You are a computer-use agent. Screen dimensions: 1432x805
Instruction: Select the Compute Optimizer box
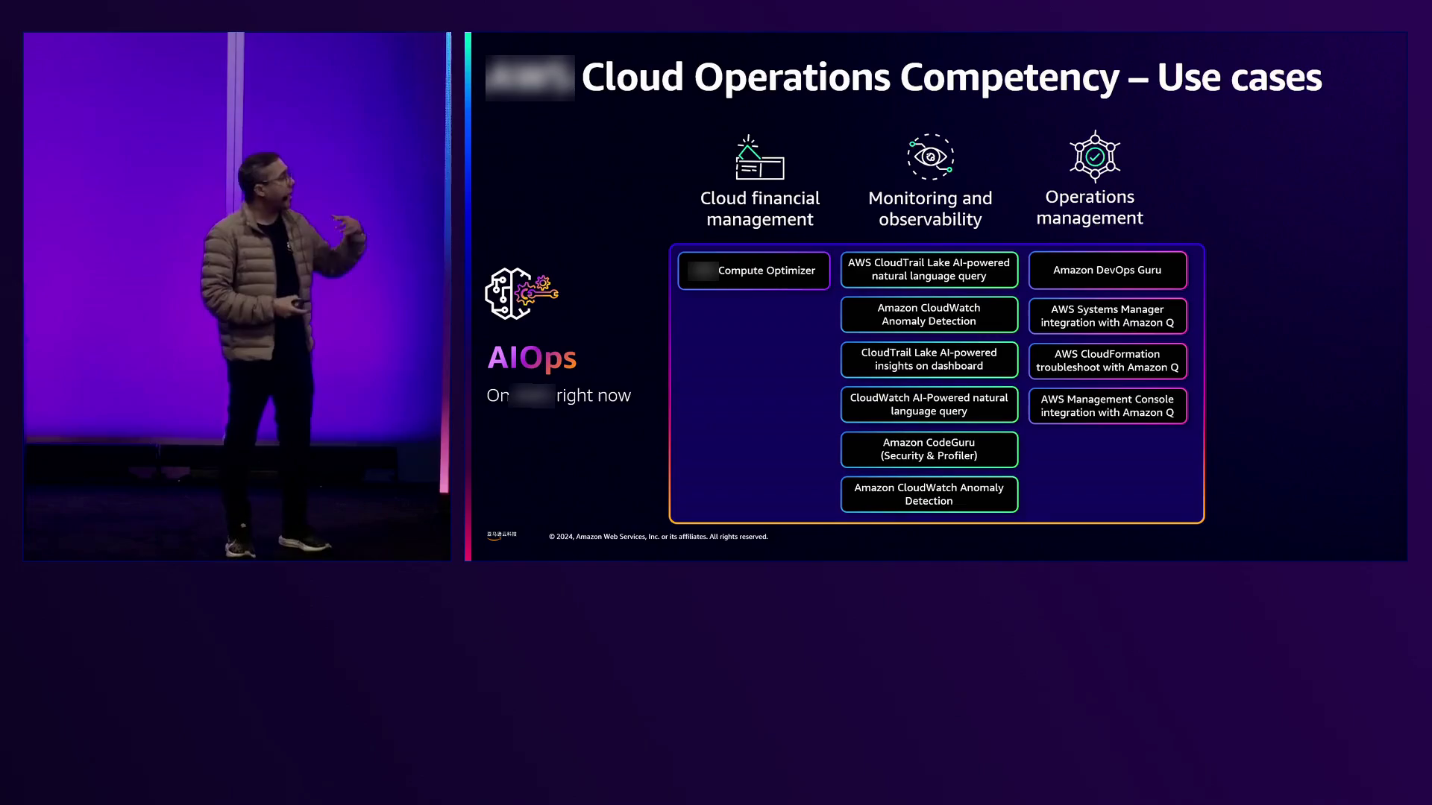pyautogui.click(x=753, y=271)
